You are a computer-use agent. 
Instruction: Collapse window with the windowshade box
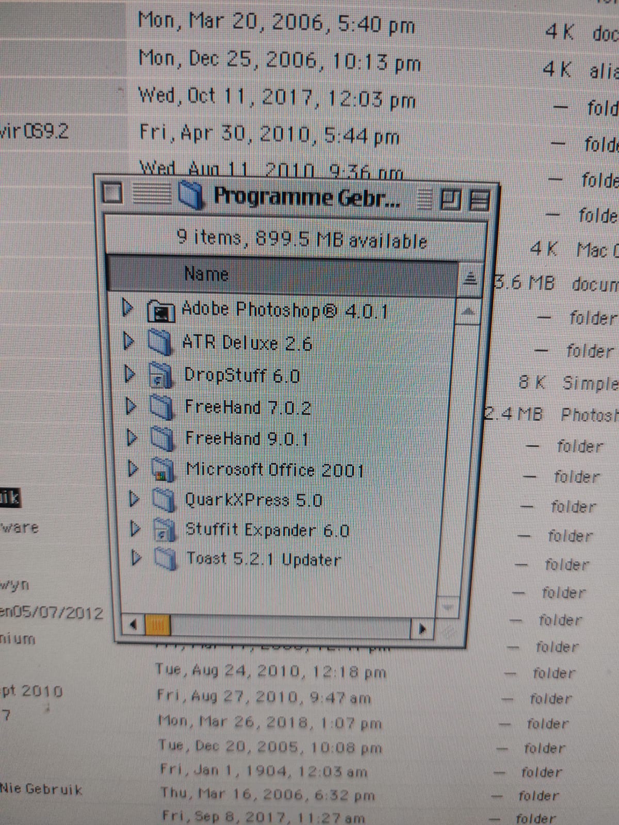[480, 201]
